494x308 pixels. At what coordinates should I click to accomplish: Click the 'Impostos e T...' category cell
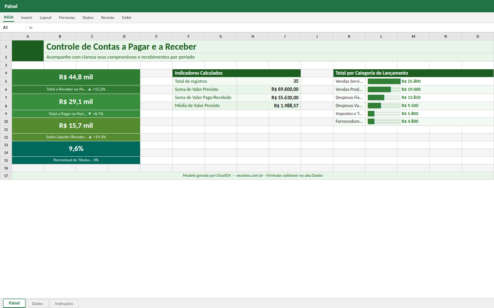[x=349, y=114]
